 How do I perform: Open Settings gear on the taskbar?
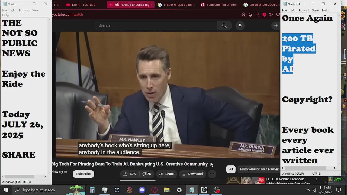pos(179,190)
